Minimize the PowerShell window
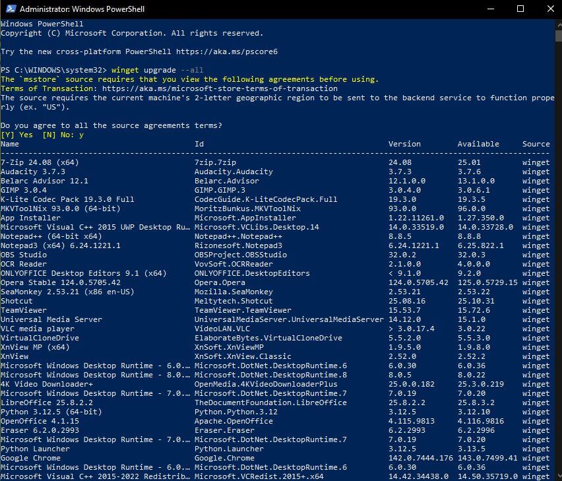This screenshot has height=481, width=562. tap(489, 9)
